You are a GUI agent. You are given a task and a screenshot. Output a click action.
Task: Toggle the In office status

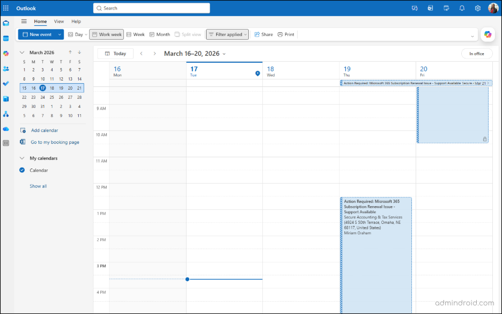pos(476,54)
